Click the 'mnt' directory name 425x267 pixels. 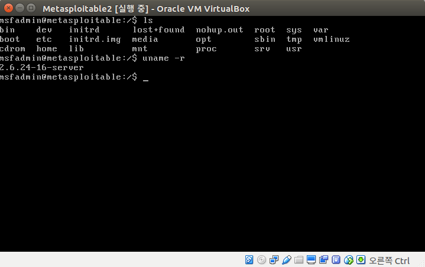139,49
